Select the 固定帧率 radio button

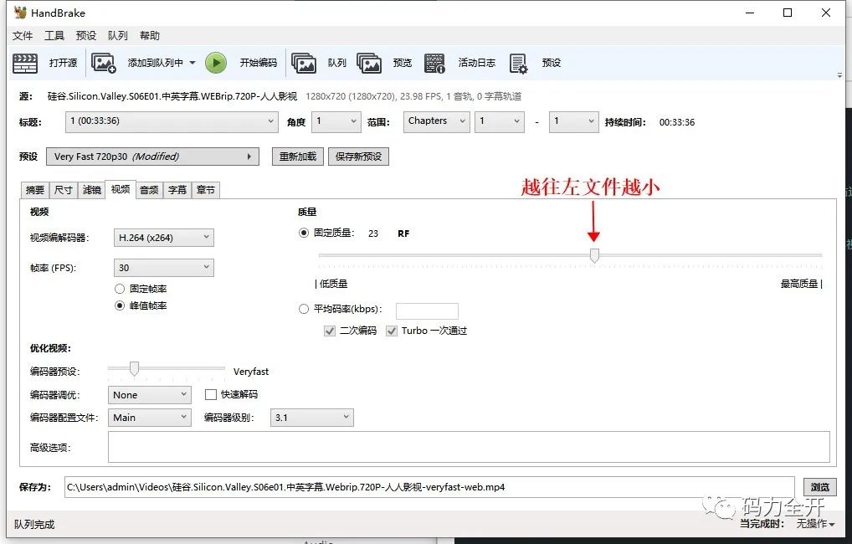120,289
